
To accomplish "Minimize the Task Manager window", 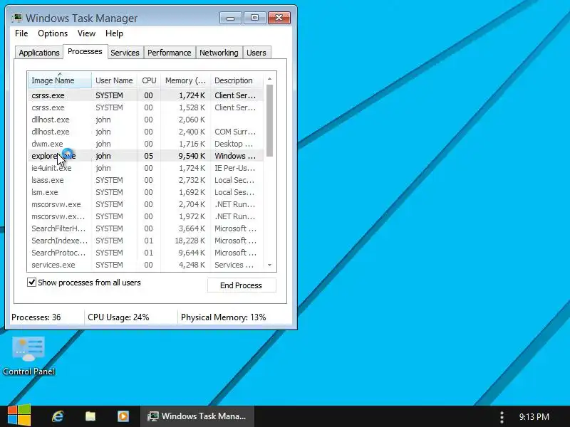I will click(x=230, y=18).
